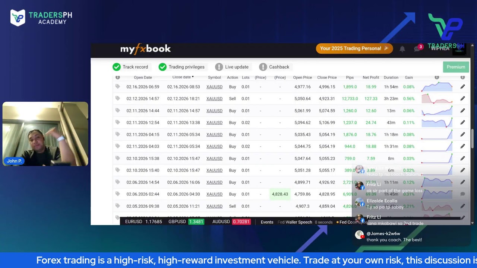Click pips value 12,733.0

350,99
